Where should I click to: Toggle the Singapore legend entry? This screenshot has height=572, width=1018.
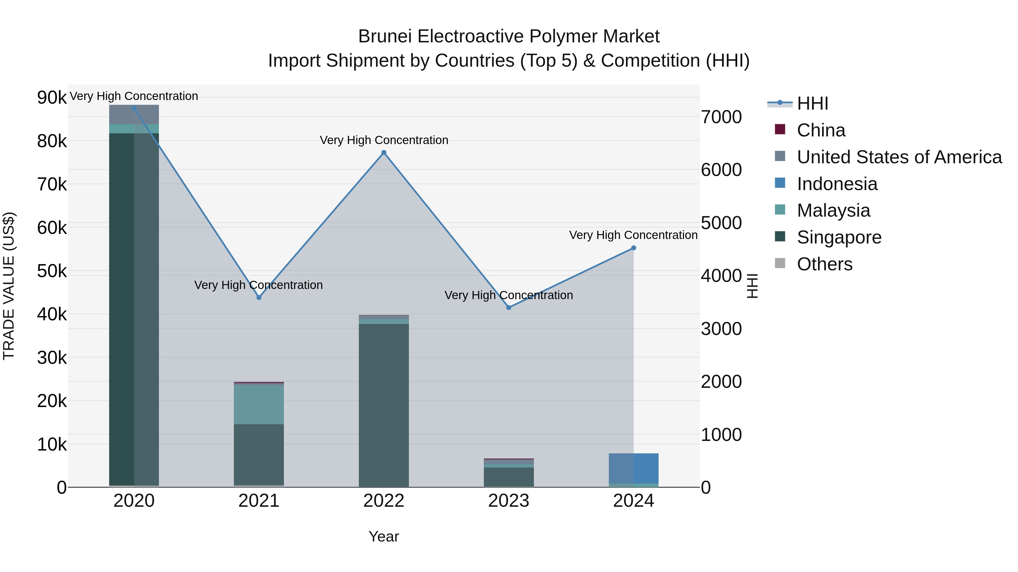[x=828, y=237]
